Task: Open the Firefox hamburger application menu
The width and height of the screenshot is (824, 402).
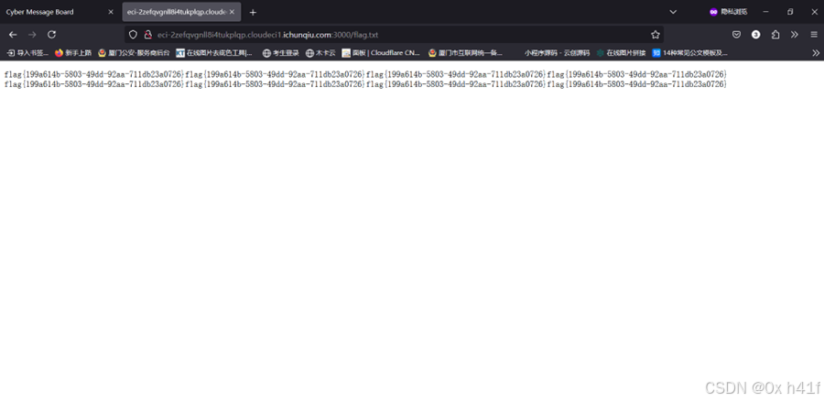Action: [814, 35]
